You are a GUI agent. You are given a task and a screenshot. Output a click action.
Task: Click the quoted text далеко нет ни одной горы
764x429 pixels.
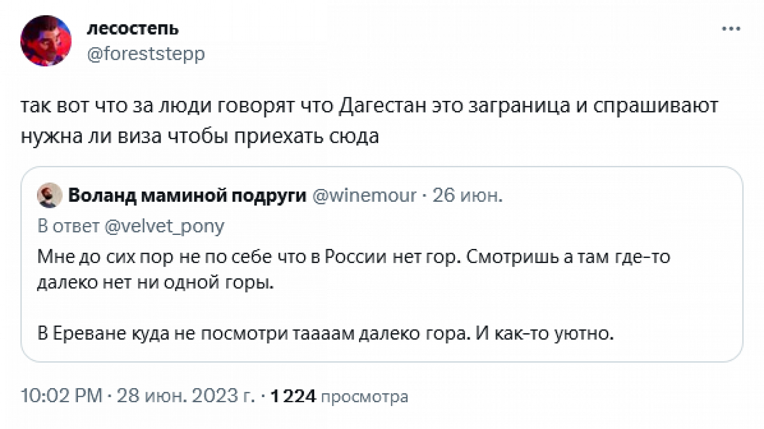coord(155,282)
